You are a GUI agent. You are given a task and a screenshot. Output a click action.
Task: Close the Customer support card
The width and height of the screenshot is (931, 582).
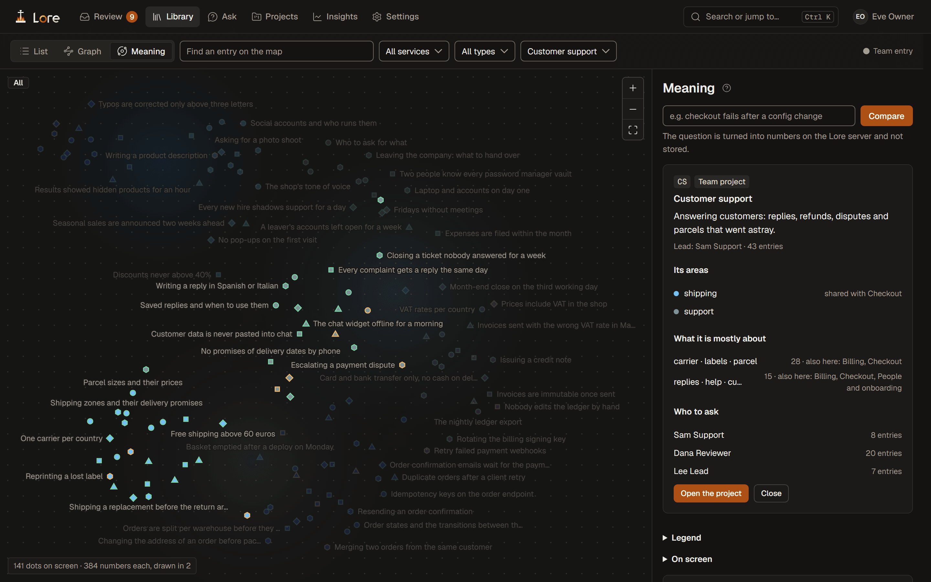tap(771, 493)
